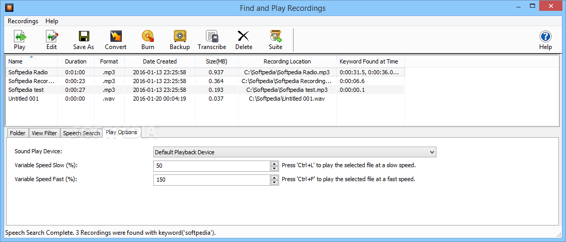Image resolution: width=566 pixels, height=242 pixels.
Task: Click the 0.937 size cell
Action: 216,72
